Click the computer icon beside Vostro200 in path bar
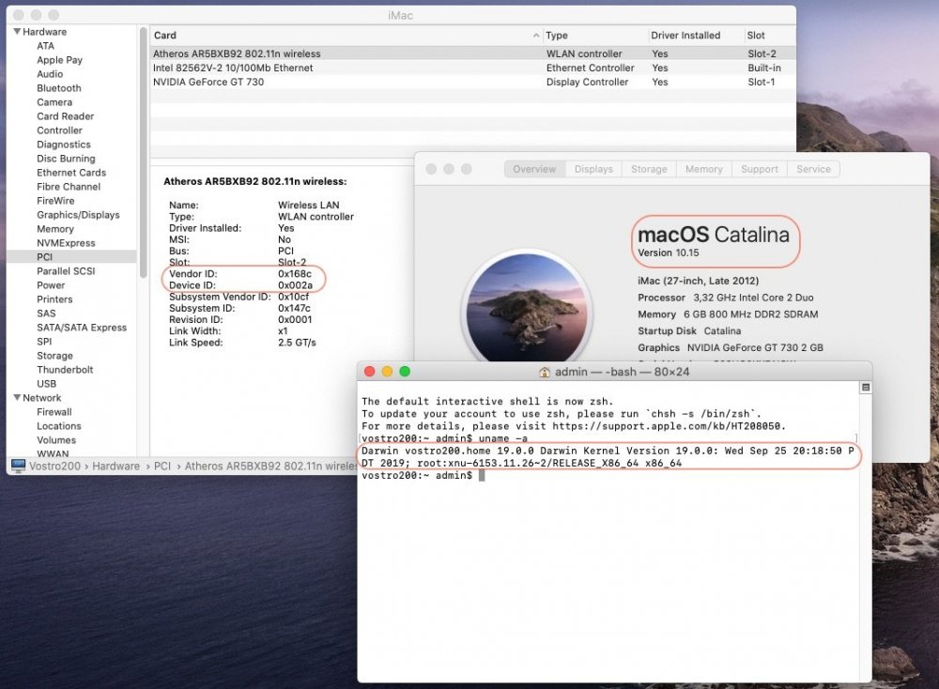Image resolution: width=939 pixels, height=689 pixels. point(18,466)
